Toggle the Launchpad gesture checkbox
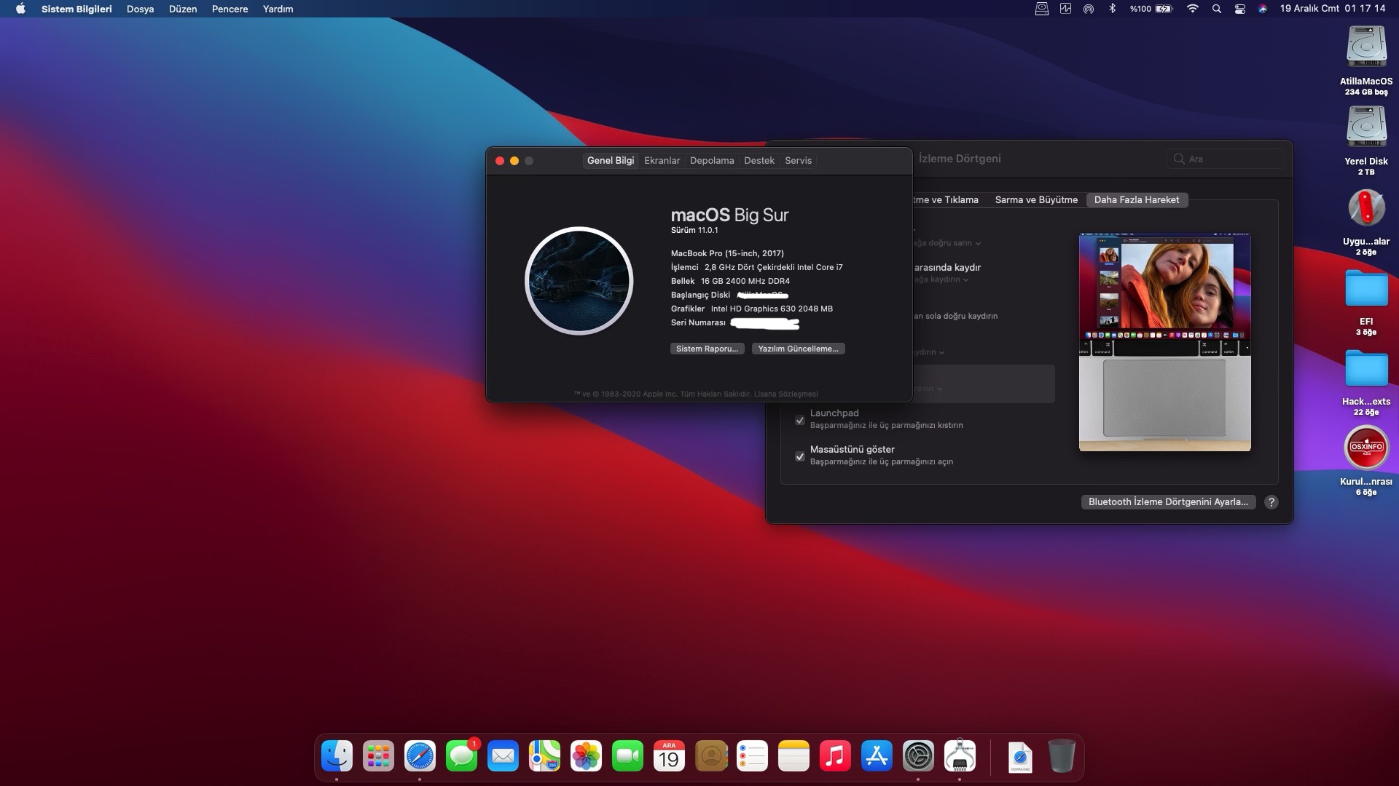 coord(800,420)
